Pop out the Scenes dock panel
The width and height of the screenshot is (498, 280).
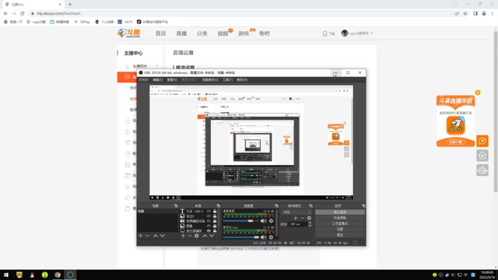click(x=176, y=206)
